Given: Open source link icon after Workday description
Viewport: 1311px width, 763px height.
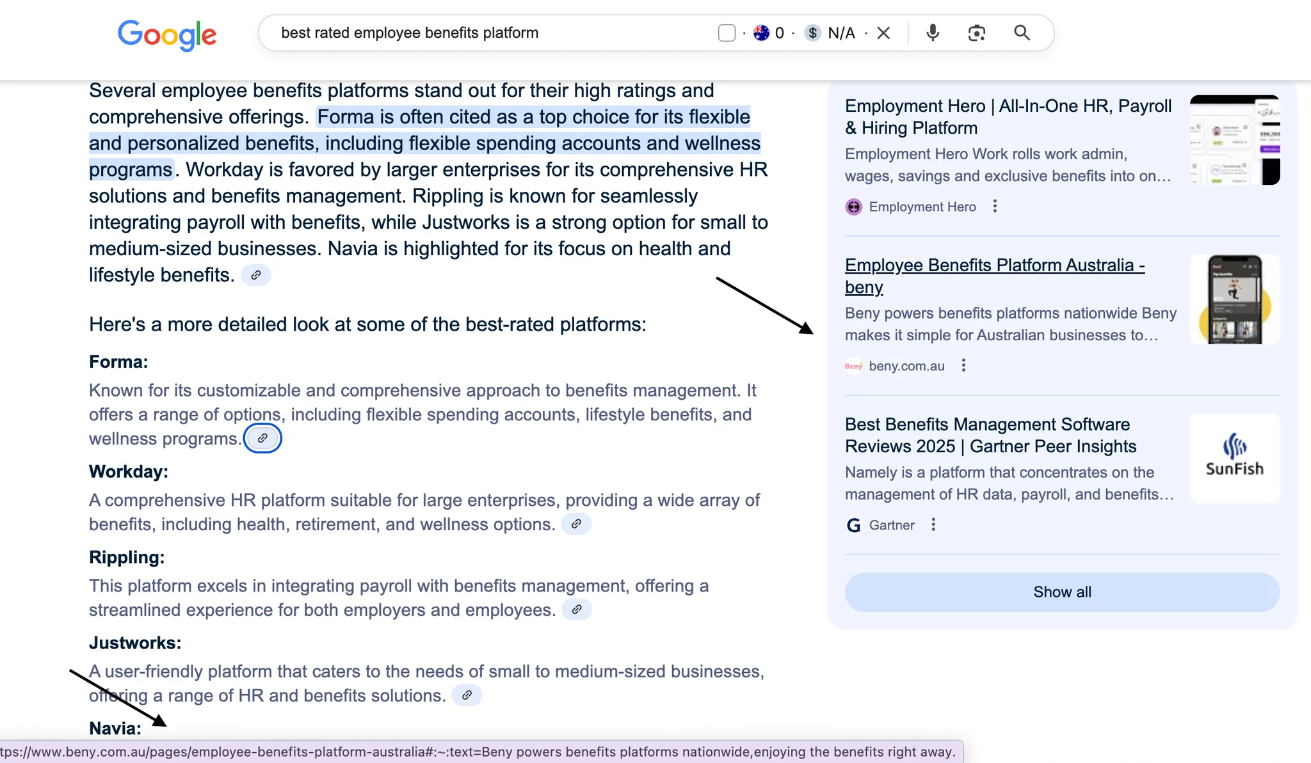Looking at the screenshot, I should [576, 524].
